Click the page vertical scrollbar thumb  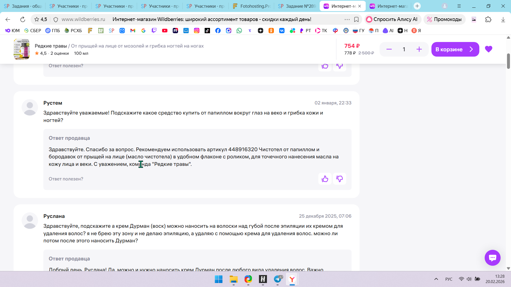pyautogui.click(x=508, y=61)
